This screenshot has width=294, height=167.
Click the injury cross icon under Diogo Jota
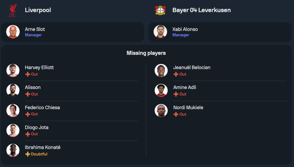click(28, 134)
